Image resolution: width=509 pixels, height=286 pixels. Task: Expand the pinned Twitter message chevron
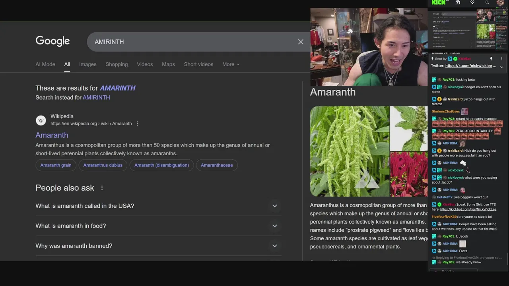pyautogui.click(x=501, y=67)
